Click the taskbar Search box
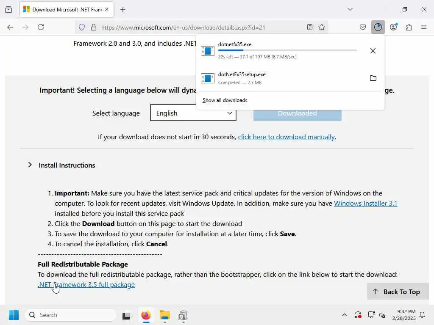Viewport: 434px width, 325px height. click(x=71, y=315)
